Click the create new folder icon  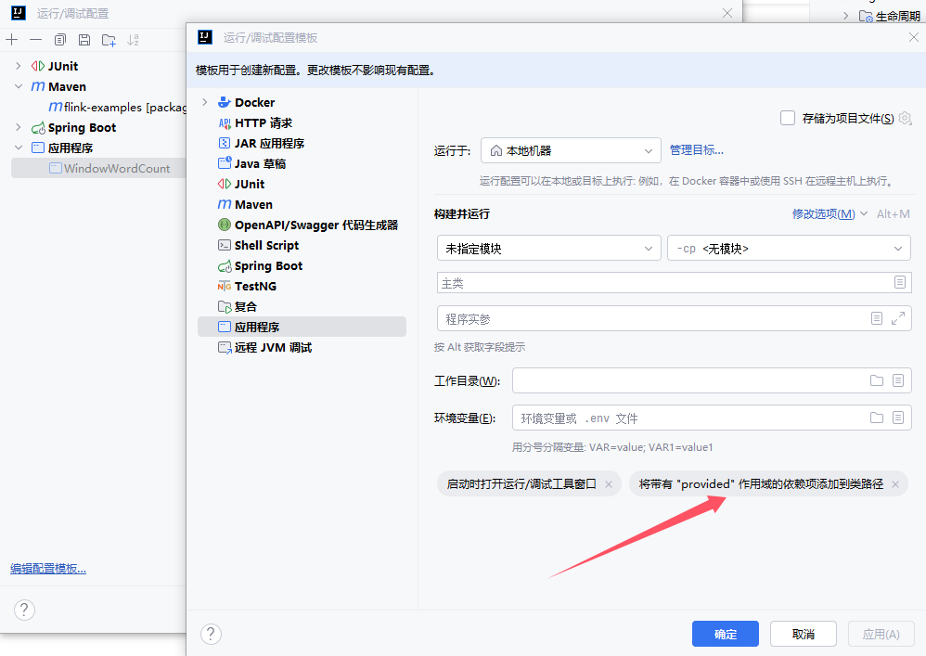(109, 40)
